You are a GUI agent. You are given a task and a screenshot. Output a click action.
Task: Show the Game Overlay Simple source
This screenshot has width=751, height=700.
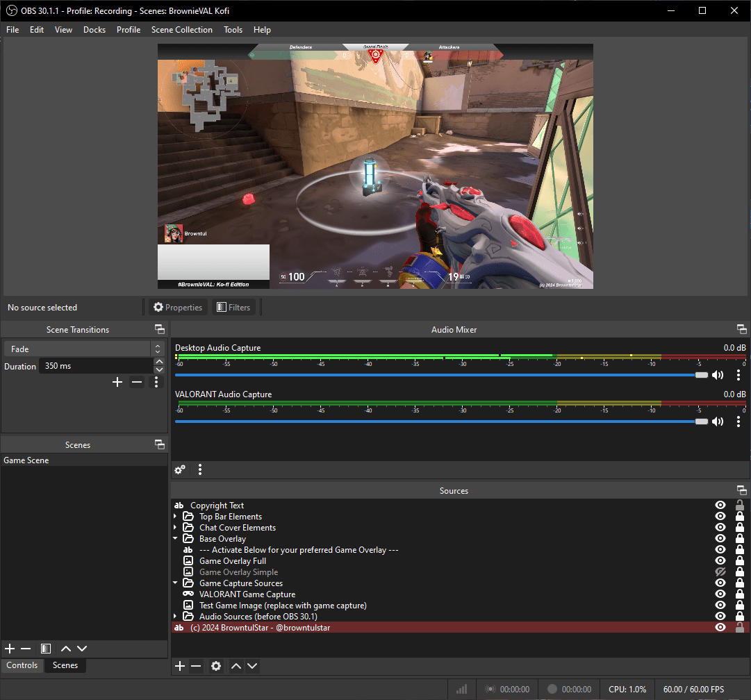pyautogui.click(x=720, y=572)
